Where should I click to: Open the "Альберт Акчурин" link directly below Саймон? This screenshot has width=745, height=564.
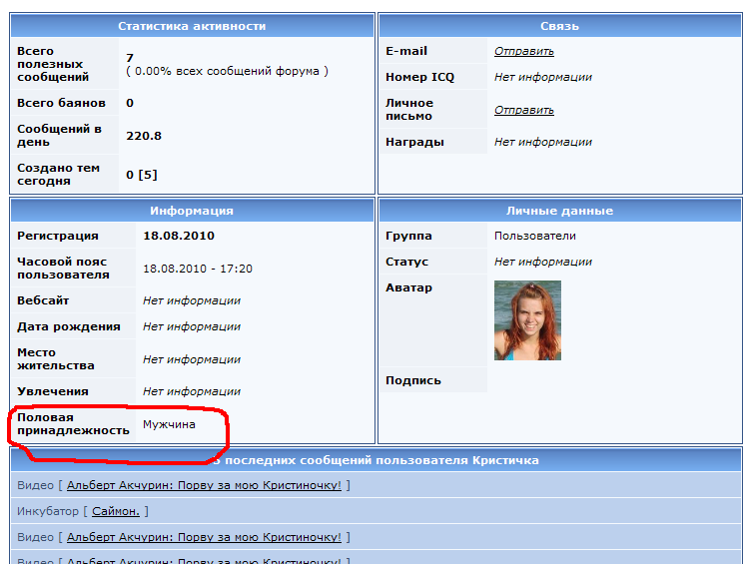coord(204,537)
